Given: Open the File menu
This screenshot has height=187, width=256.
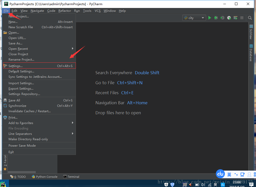Looking at the screenshot, I should coord(6,11).
